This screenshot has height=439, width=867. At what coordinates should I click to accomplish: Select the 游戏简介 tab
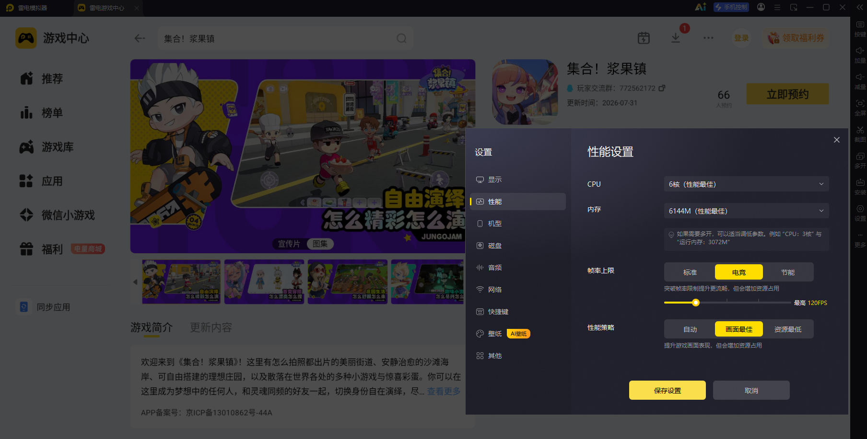(152, 327)
